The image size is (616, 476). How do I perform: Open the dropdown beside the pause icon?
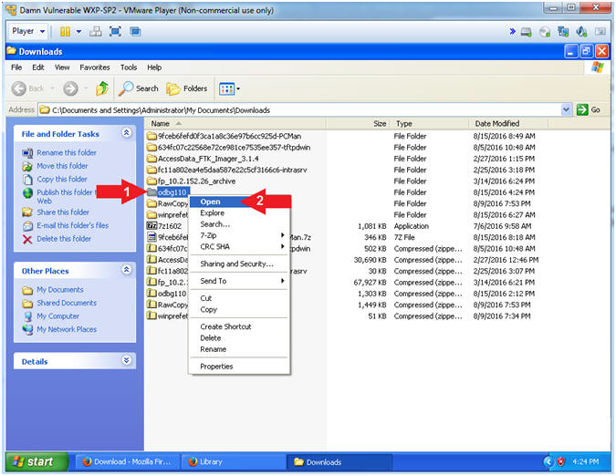[78, 31]
